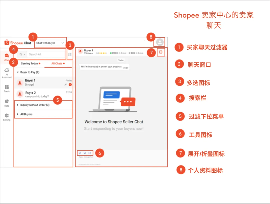270x204 pixels.
Task: Toggle the expand/collapse side panel icon
Action: 161,52
